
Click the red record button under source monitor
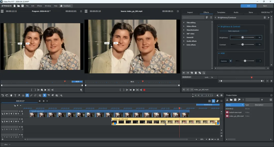click(x=144, y=90)
